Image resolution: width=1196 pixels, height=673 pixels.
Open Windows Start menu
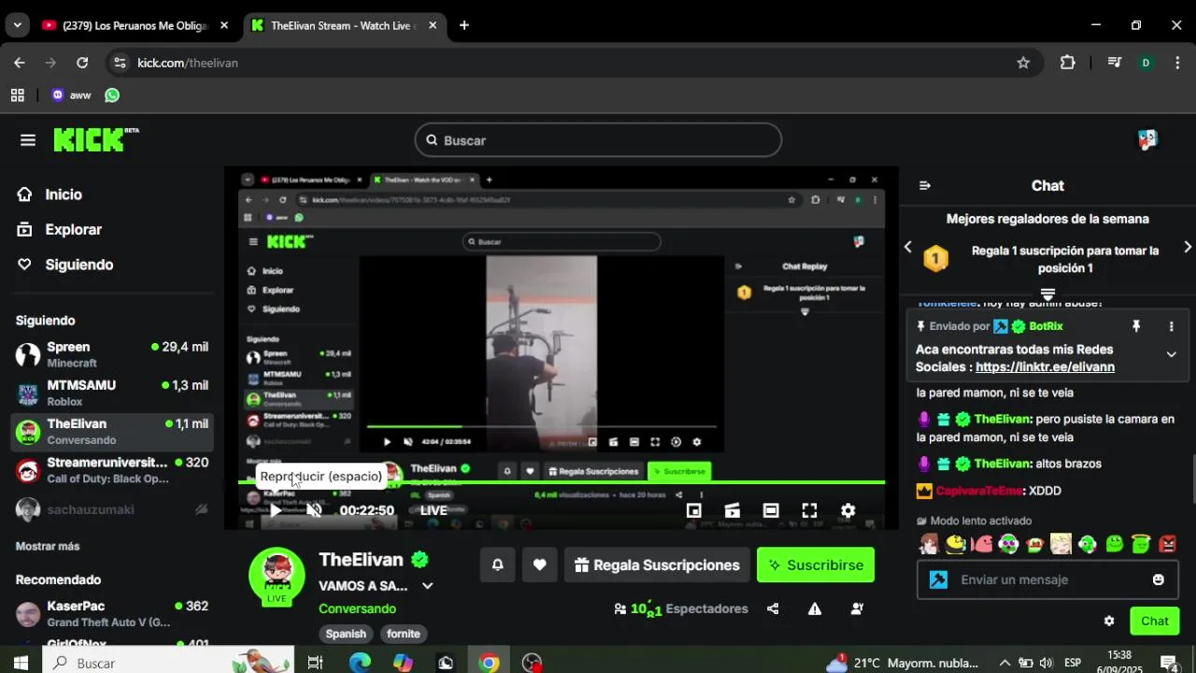point(21,663)
